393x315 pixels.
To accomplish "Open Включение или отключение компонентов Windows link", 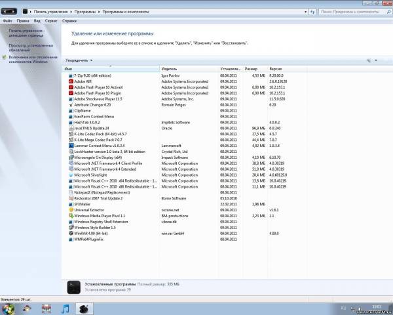I will [33, 59].
